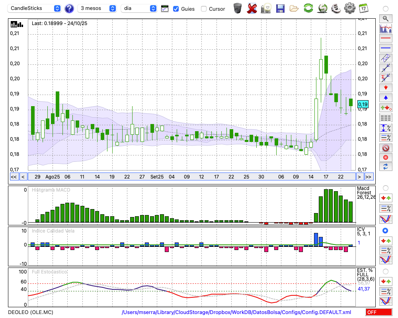Select the zigzag channel drawing tool
Viewport: 398px width, 318px height.
click(x=385, y=58)
